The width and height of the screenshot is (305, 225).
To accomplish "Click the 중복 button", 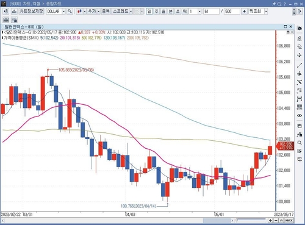I will [106, 11].
